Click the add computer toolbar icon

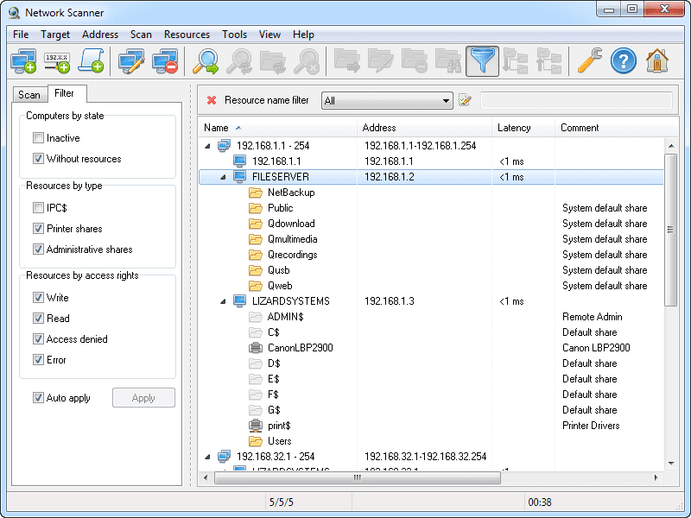[x=23, y=61]
